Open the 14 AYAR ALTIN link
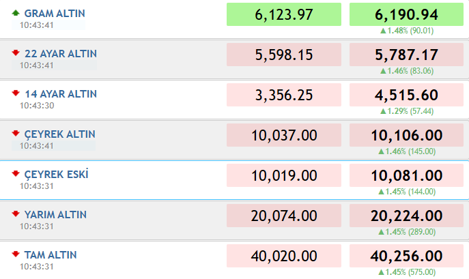Viewport: 469px width, 279px height. (61, 94)
